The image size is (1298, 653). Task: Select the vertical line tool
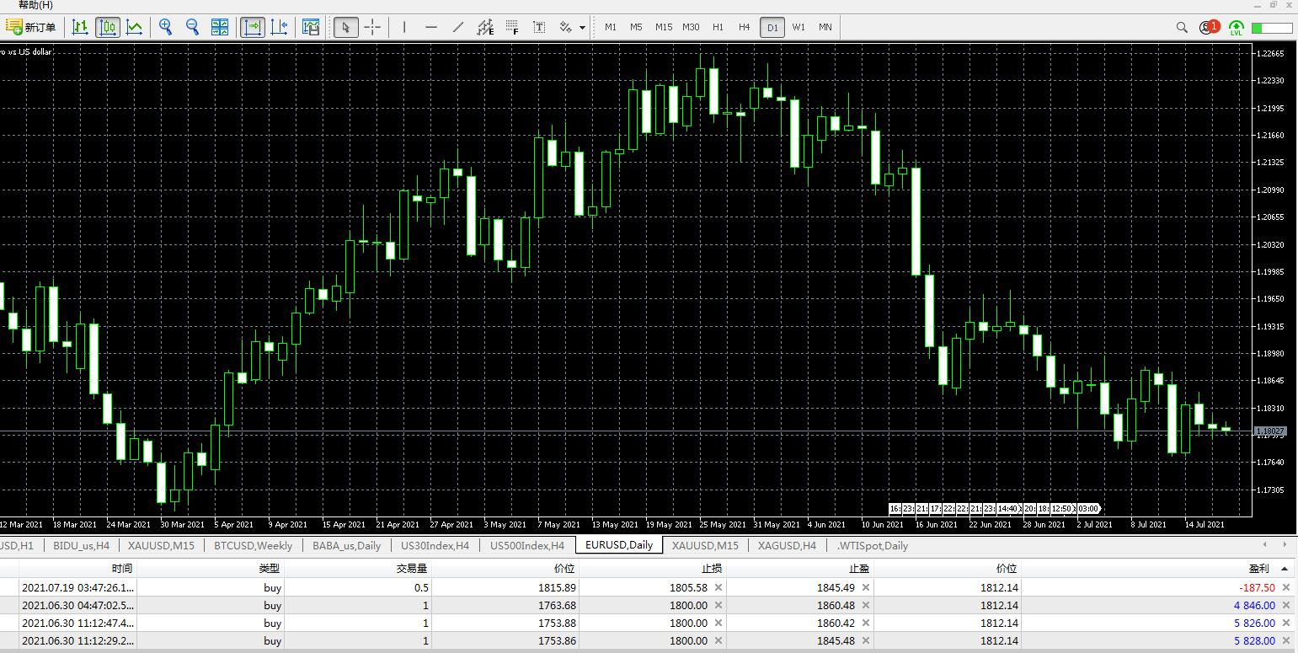coord(404,27)
